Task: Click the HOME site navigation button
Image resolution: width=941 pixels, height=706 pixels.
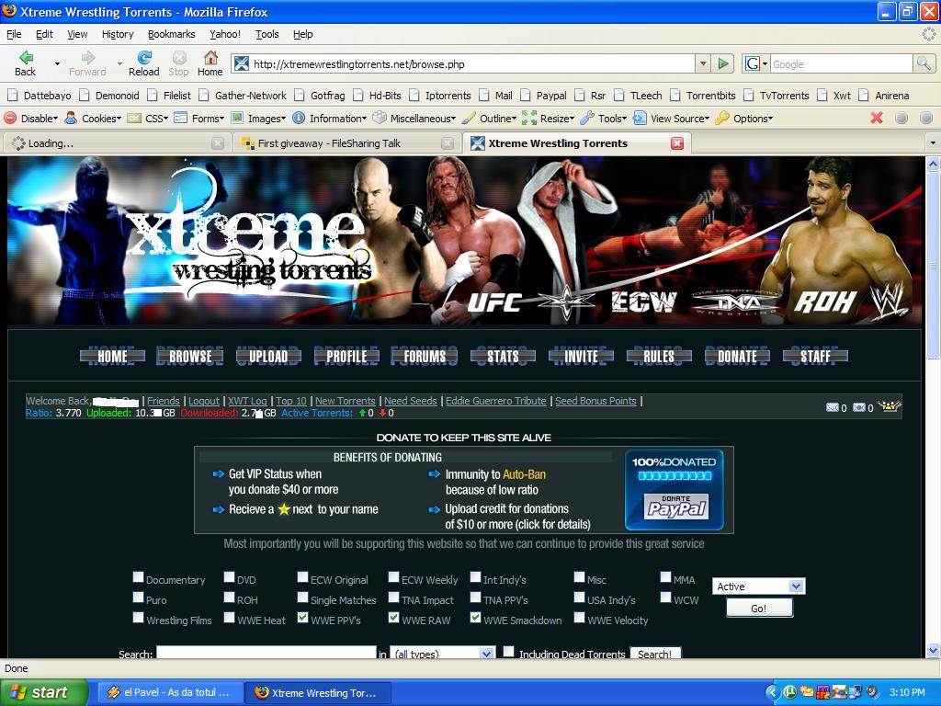Action: coord(112,357)
